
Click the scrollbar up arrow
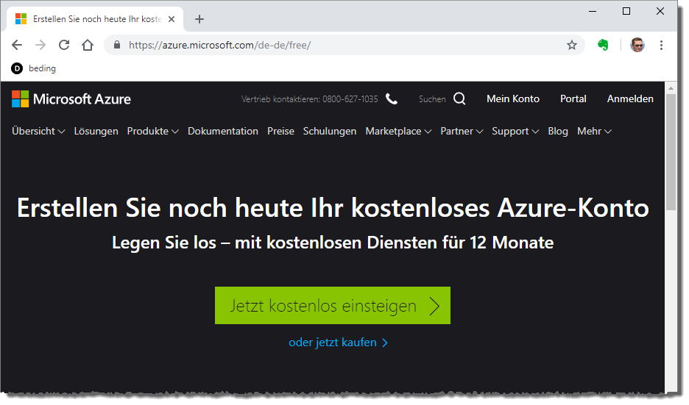(671, 88)
